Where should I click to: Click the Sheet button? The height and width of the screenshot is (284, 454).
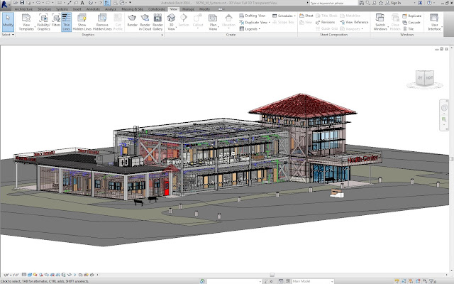point(306,16)
